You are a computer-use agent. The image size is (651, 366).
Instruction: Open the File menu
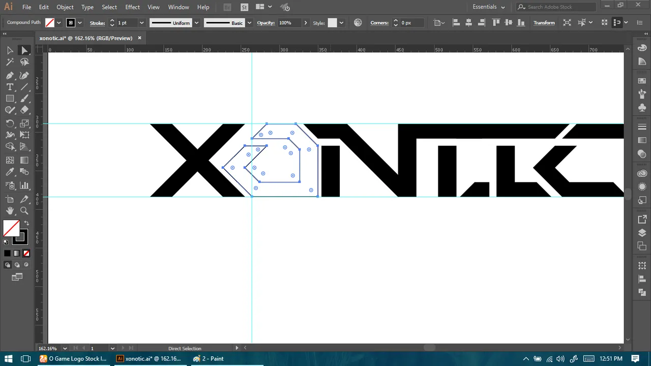click(x=27, y=7)
